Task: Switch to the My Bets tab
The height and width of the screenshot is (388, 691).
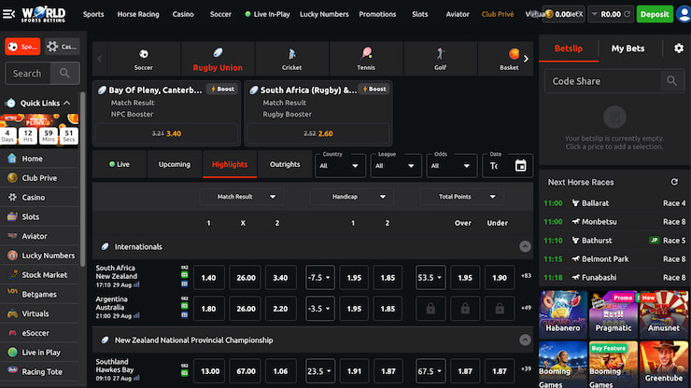Action: [628, 48]
